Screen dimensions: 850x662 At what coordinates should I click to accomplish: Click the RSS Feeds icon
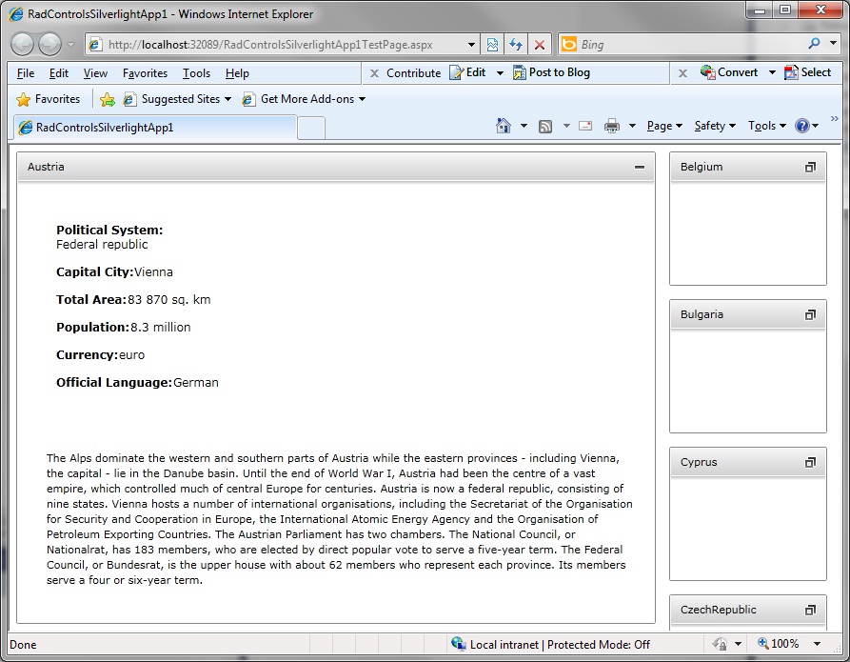pos(545,127)
